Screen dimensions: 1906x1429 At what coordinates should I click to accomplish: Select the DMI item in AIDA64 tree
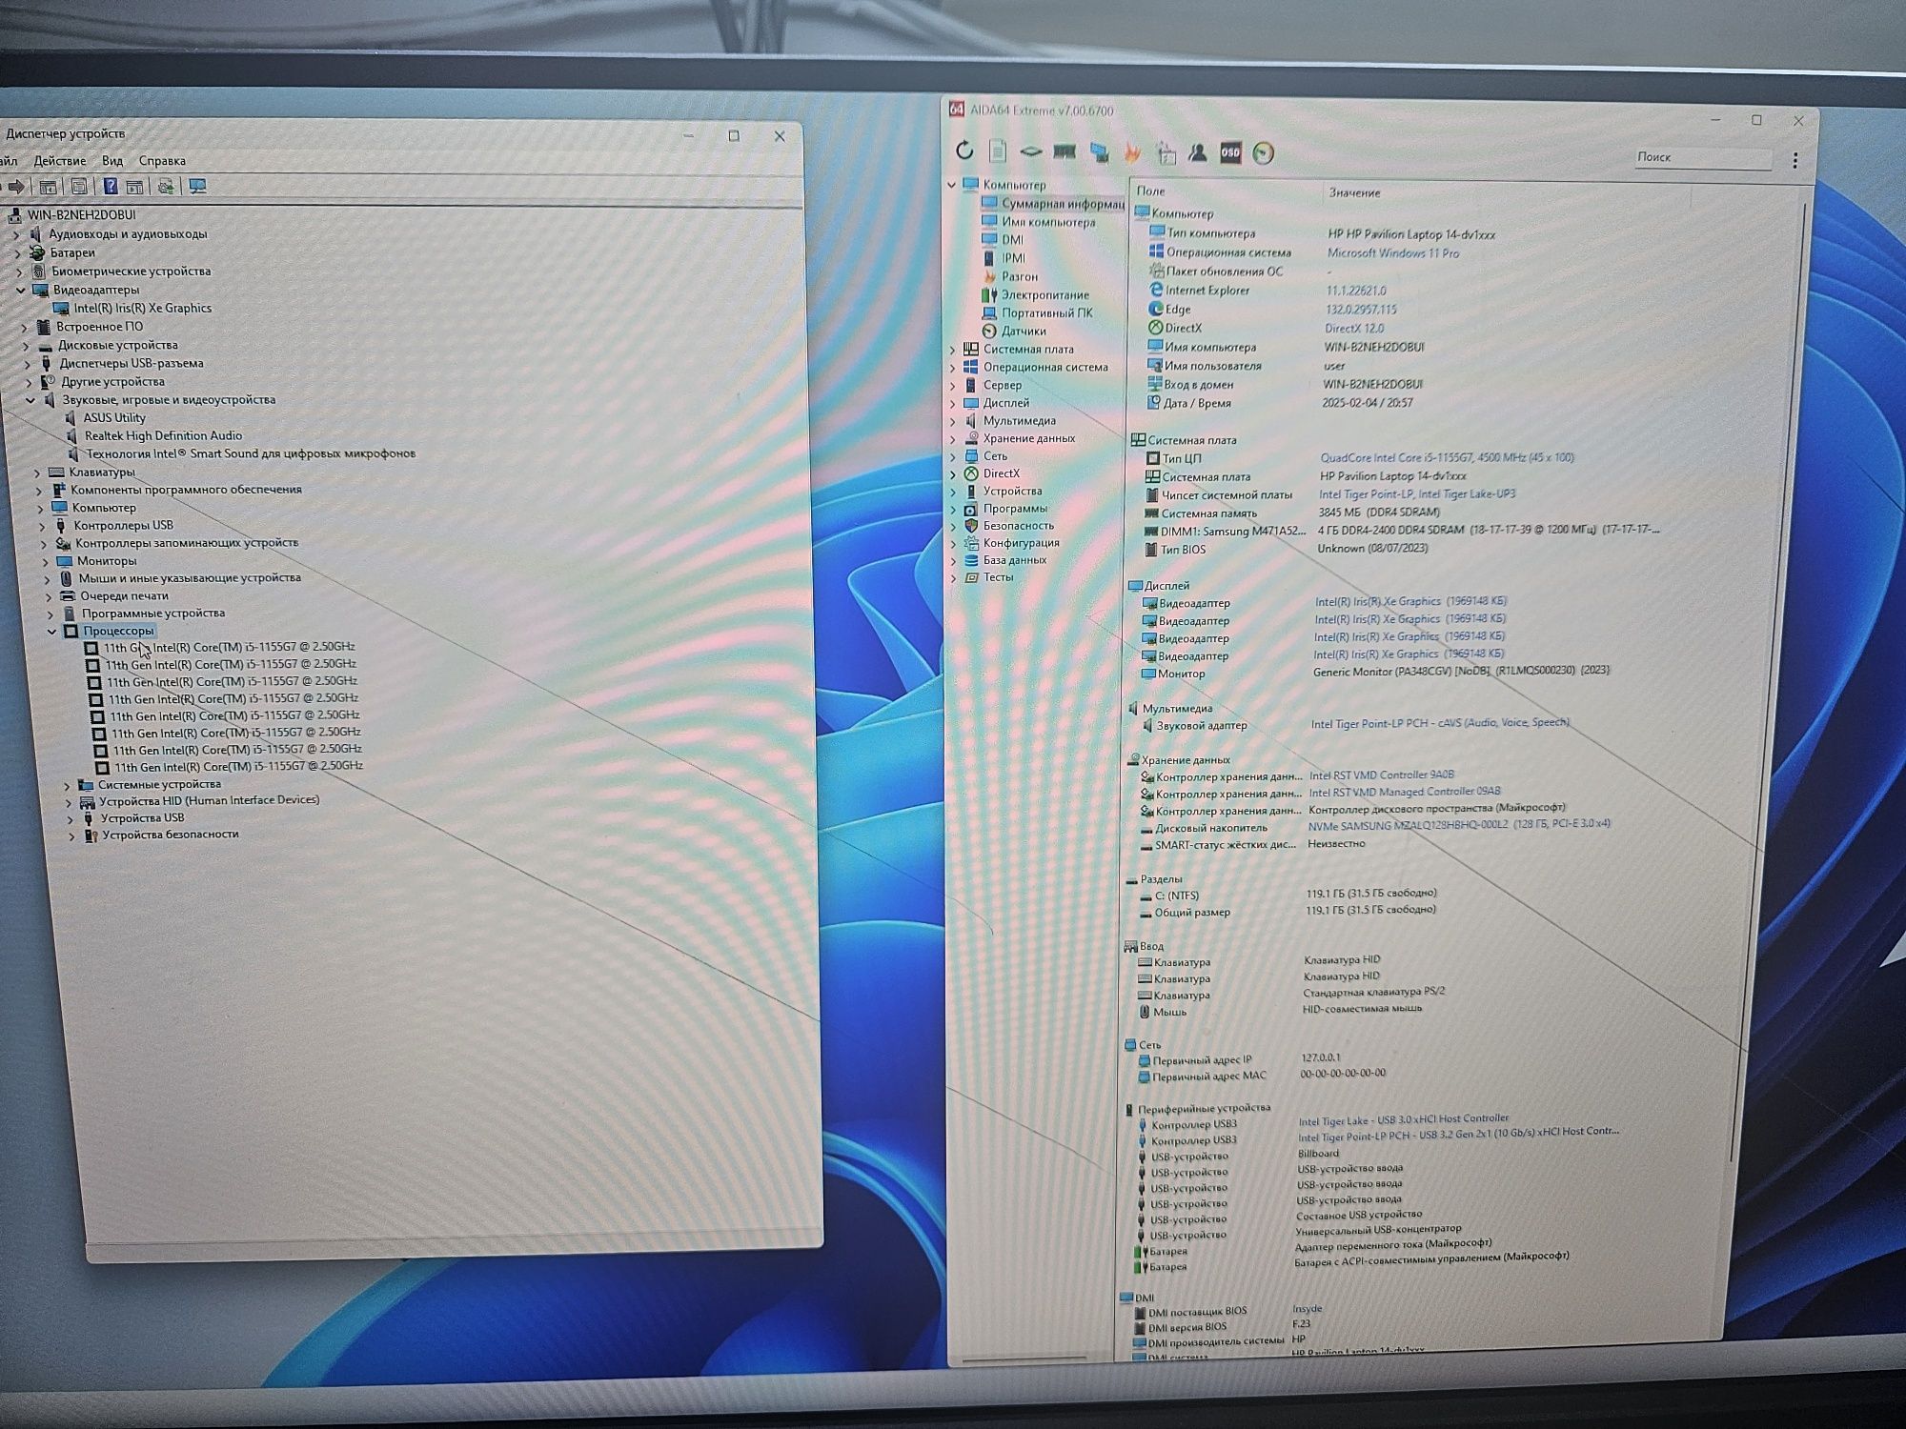tap(1012, 240)
